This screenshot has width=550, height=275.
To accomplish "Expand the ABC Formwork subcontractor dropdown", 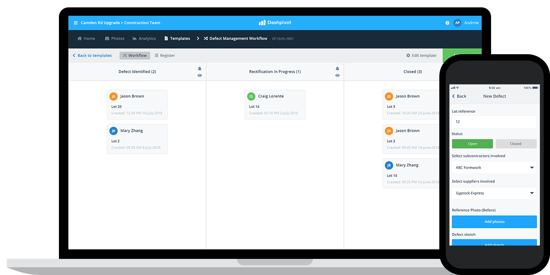I will [532, 168].
